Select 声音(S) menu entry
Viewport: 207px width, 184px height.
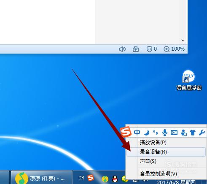click(166, 161)
